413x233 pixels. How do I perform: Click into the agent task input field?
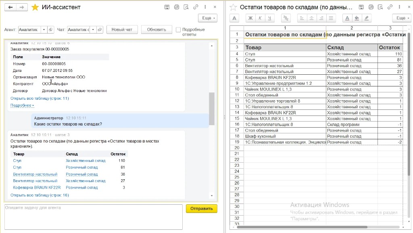click(94, 217)
